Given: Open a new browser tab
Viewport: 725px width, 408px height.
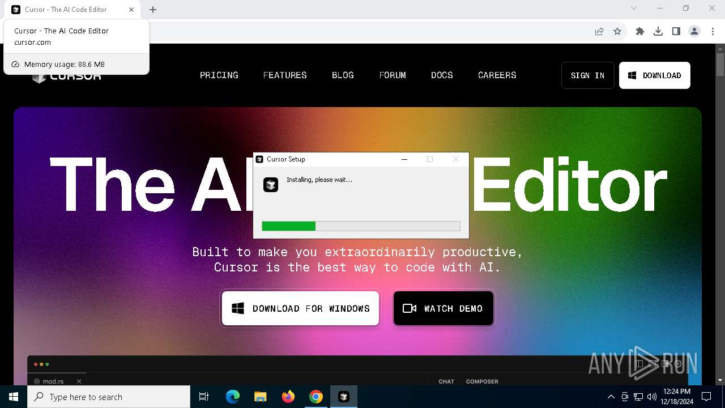Looking at the screenshot, I should 153,10.
